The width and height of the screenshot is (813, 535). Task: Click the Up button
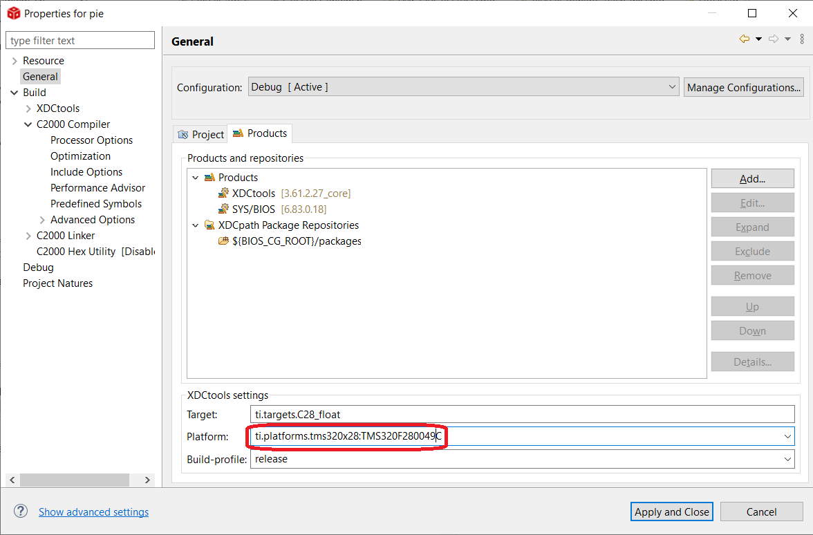tap(752, 306)
